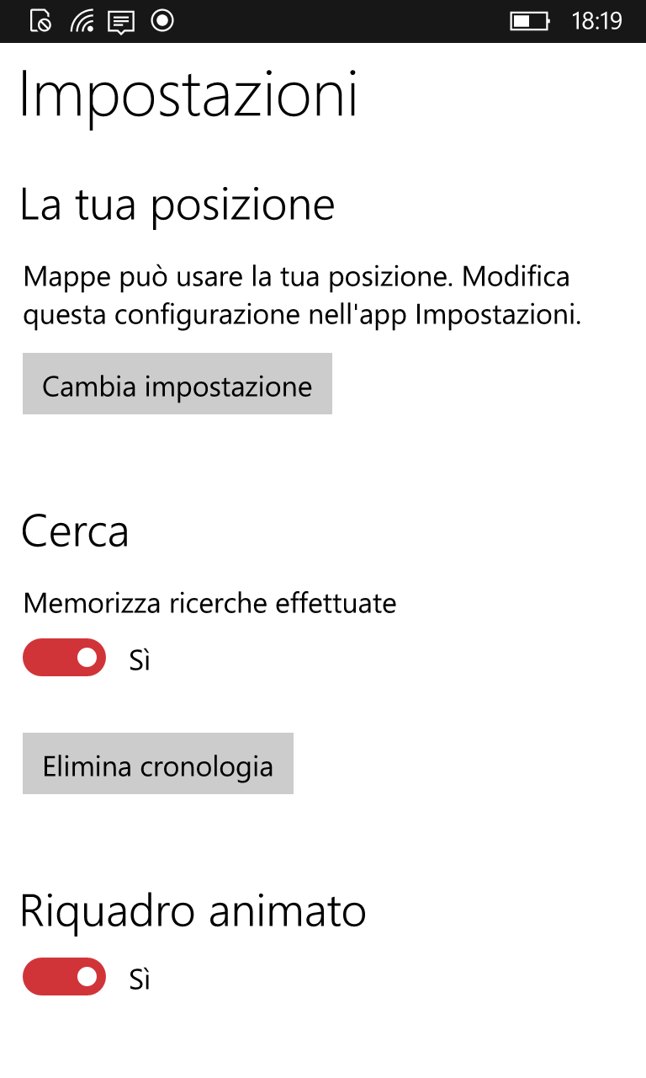Tap the text line starting with 'Mappe può usare'
This screenshot has height=1078, width=646.
[297, 277]
